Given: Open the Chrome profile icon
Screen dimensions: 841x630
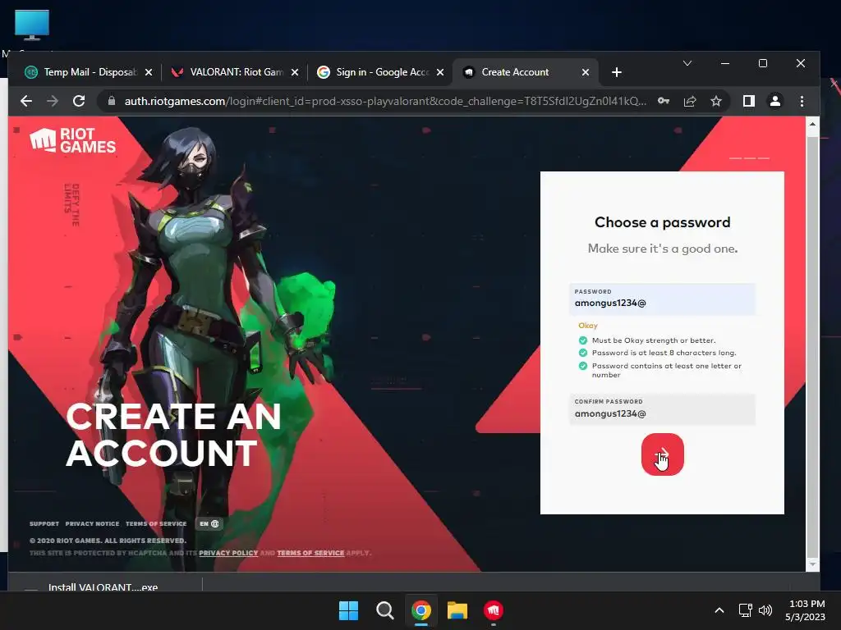Looking at the screenshot, I should pyautogui.click(x=775, y=101).
